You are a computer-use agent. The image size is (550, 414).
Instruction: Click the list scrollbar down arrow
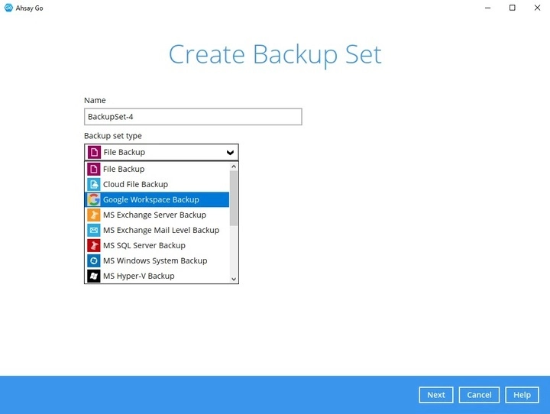(x=234, y=280)
